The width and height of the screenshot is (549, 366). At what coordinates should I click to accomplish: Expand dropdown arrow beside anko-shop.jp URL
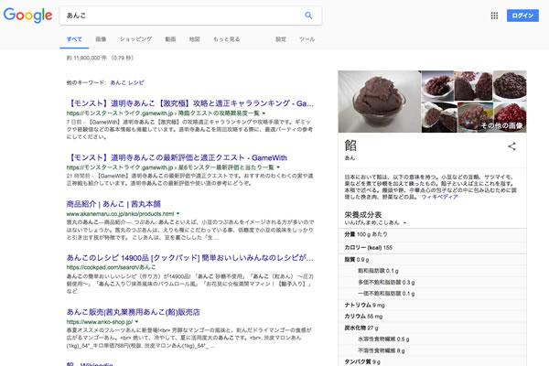click(136, 321)
